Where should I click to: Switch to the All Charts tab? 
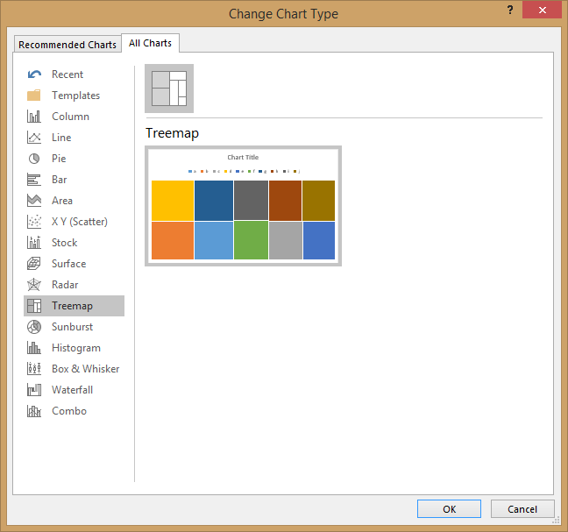pos(151,43)
